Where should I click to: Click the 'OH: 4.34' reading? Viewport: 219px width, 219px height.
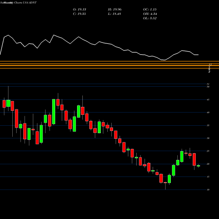click(x=150, y=14)
